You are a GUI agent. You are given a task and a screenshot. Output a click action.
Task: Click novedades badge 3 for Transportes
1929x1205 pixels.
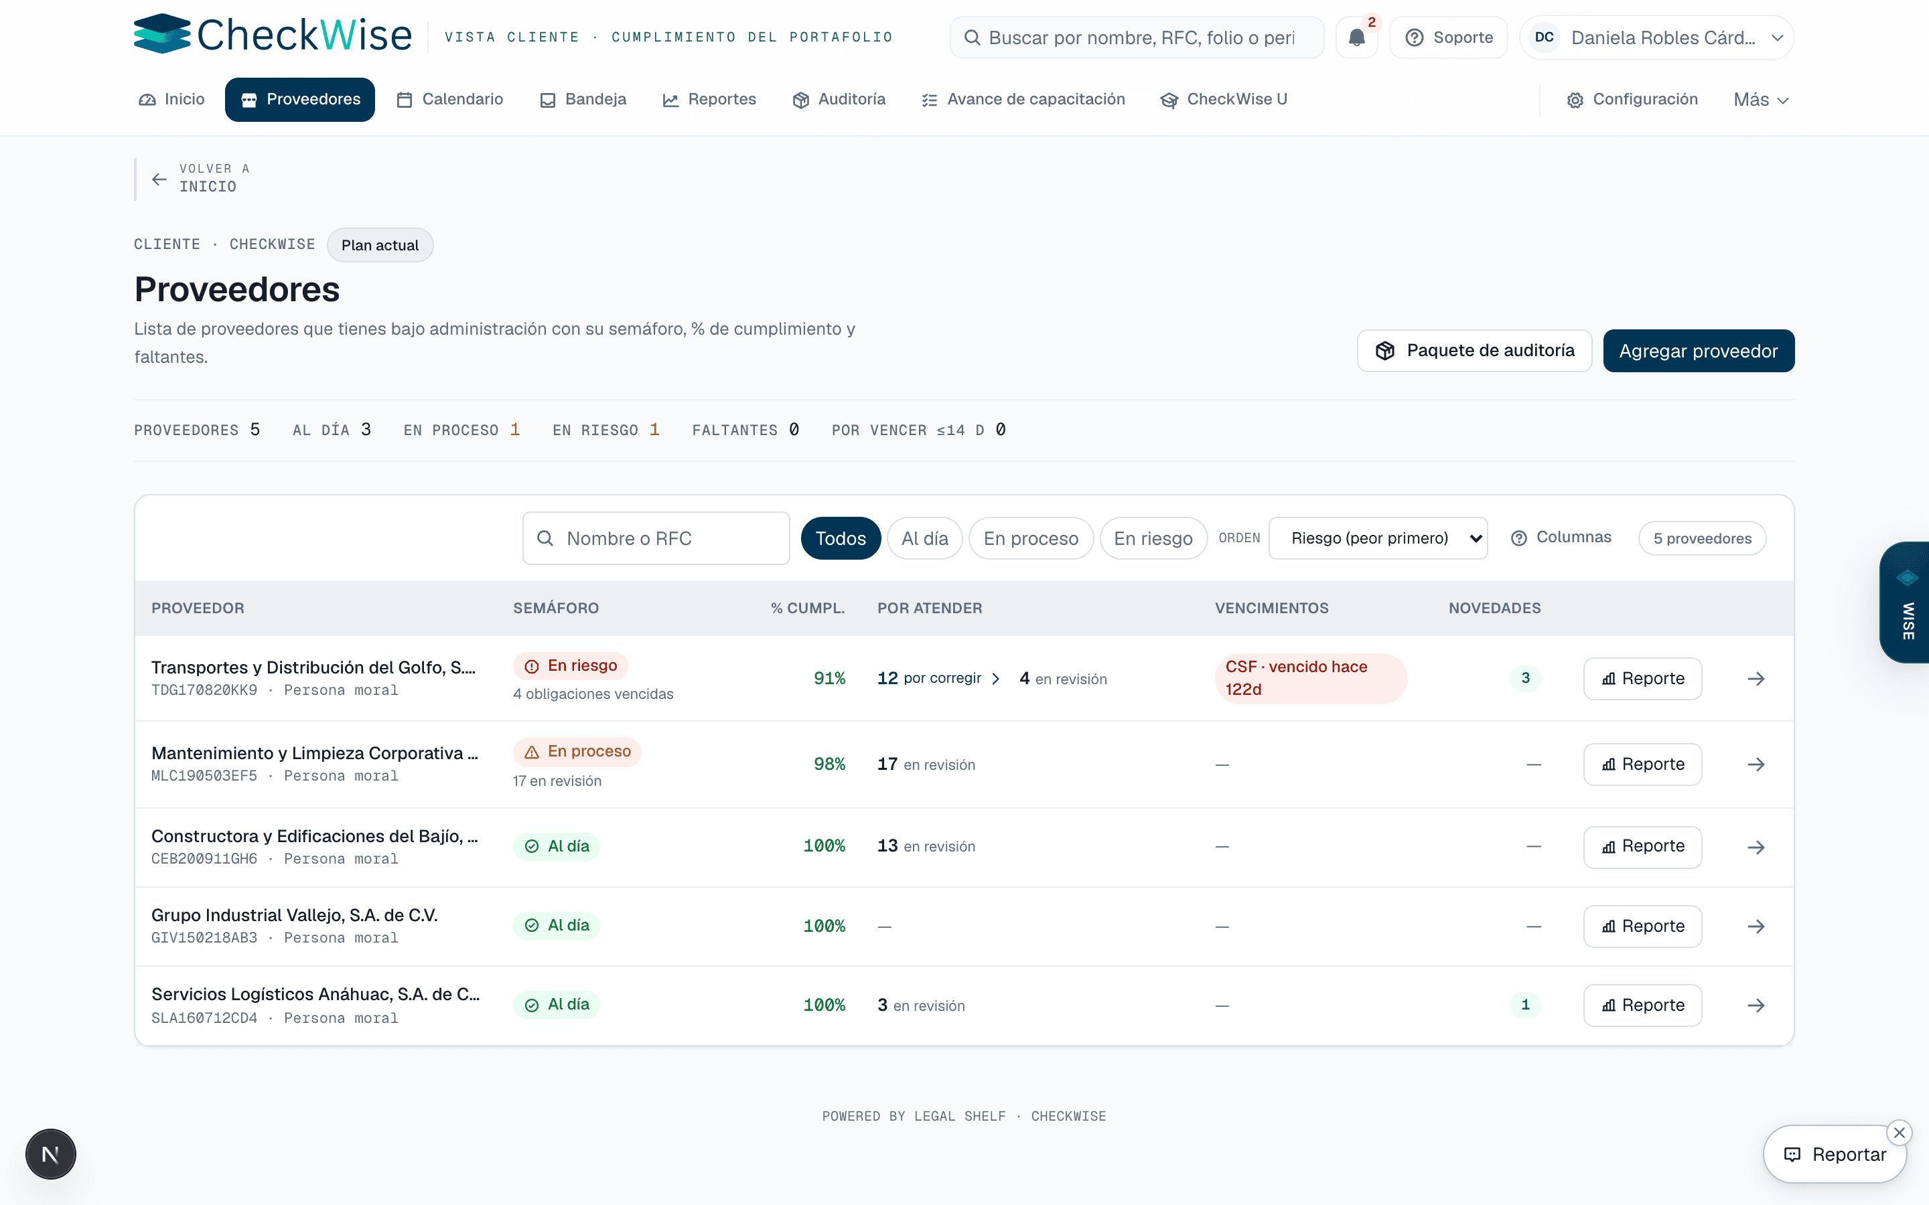coord(1526,678)
